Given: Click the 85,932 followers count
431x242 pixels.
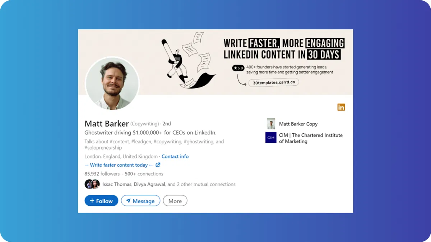Looking at the screenshot, I should 102,174.
